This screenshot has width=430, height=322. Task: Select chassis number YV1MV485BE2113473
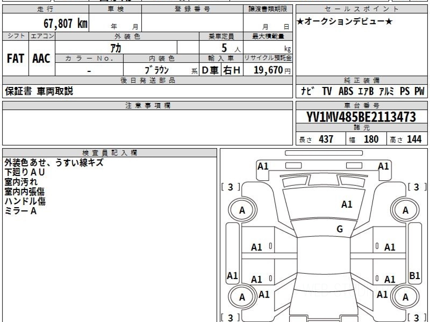(x=362, y=117)
